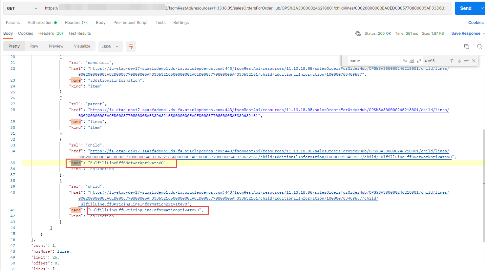Select the response Cookies tab

(26, 33)
